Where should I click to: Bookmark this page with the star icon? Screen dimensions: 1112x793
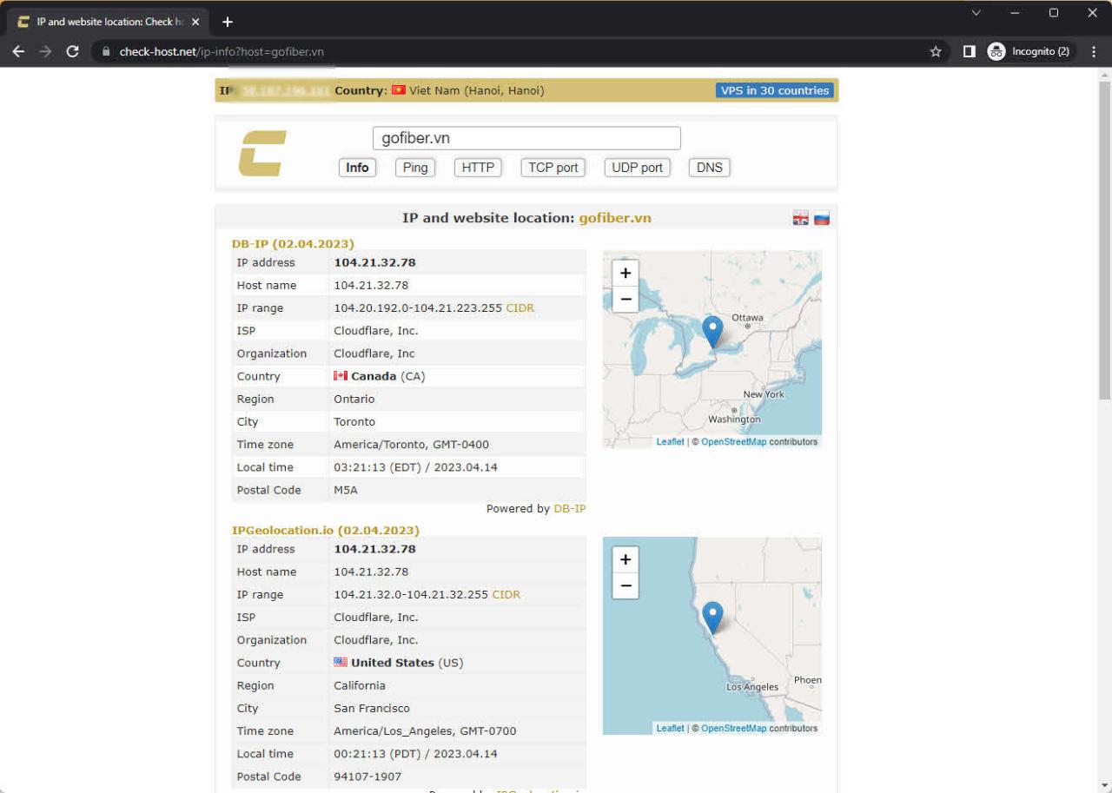936,51
